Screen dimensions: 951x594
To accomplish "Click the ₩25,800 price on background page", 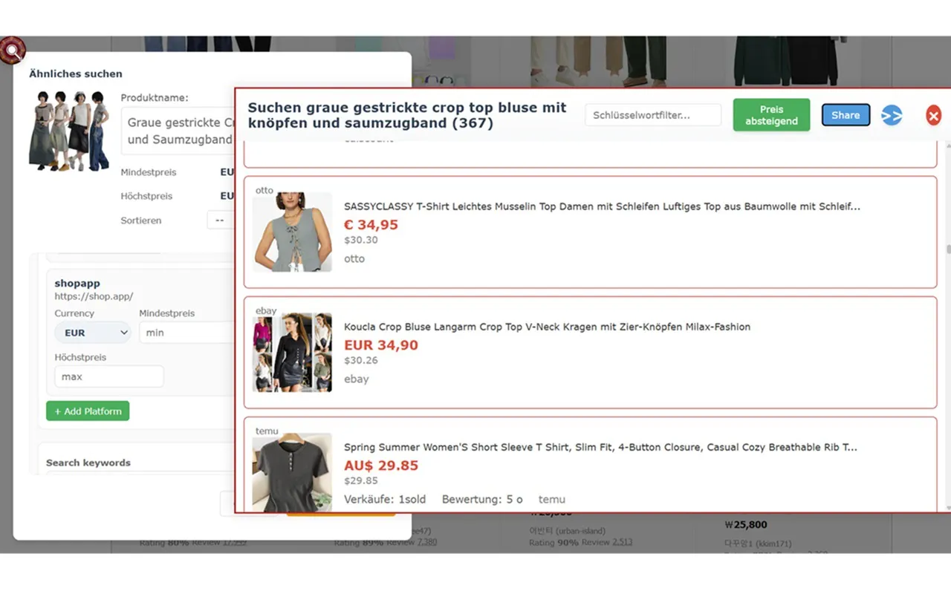I will (746, 524).
